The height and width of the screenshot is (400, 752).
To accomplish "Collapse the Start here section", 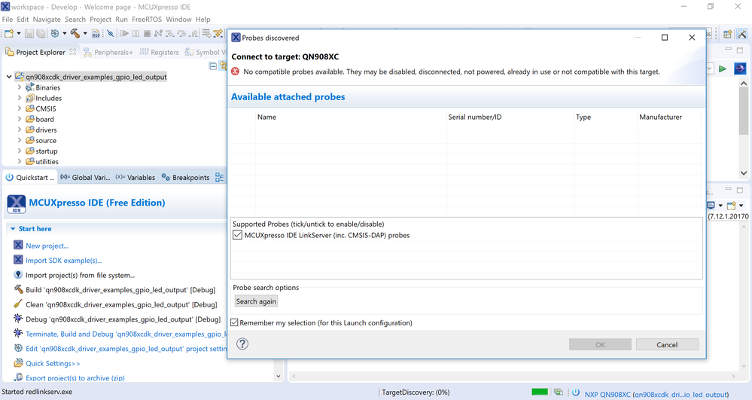I will pos(13,229).
